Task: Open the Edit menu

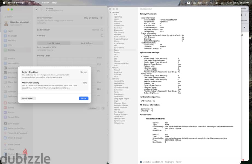Action: click(29, 2)
